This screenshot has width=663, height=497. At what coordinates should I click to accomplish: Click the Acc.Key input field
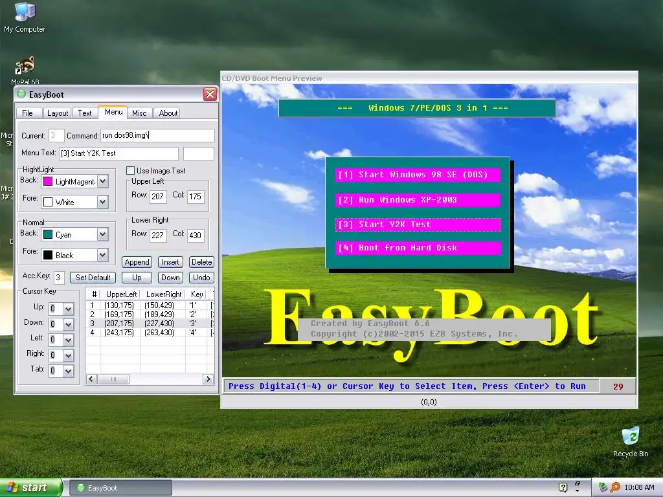point(59,278)
